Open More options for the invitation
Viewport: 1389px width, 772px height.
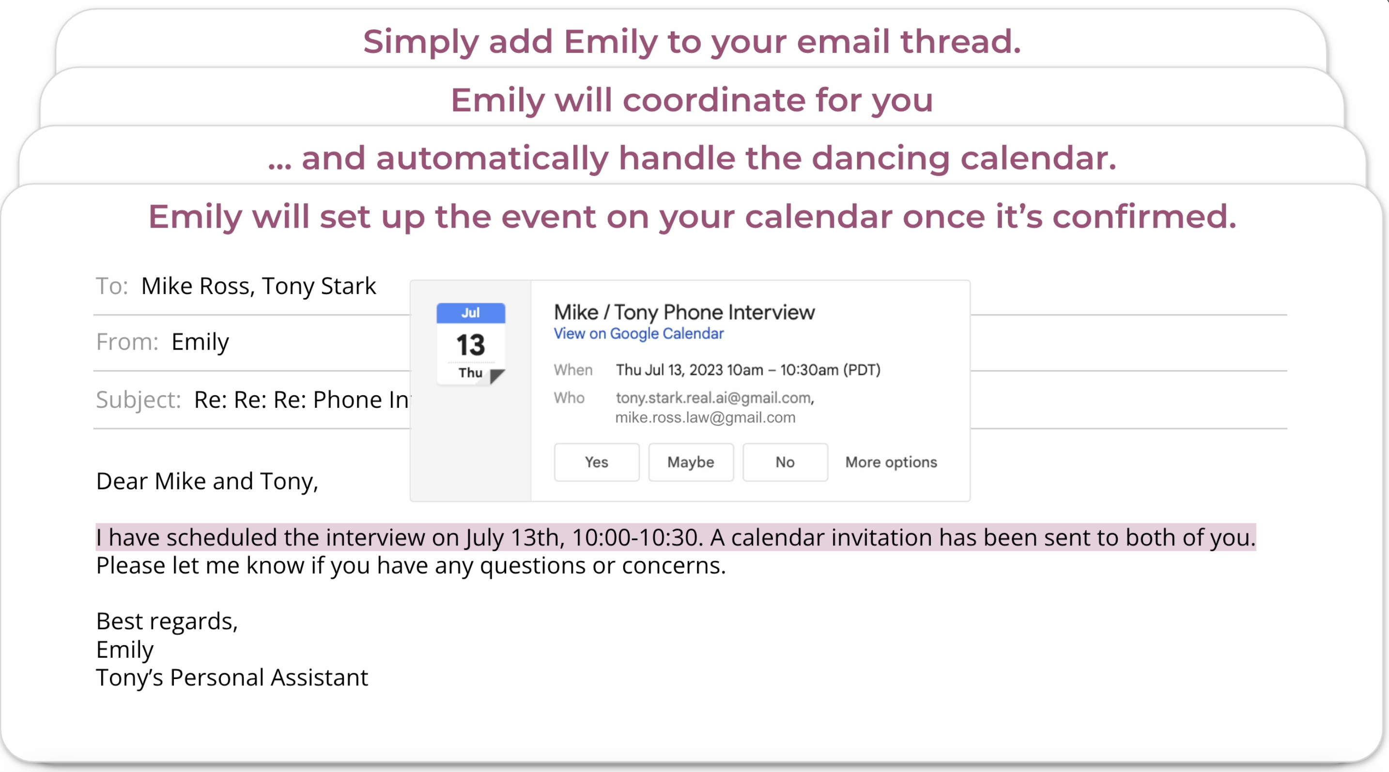[891, 462]
